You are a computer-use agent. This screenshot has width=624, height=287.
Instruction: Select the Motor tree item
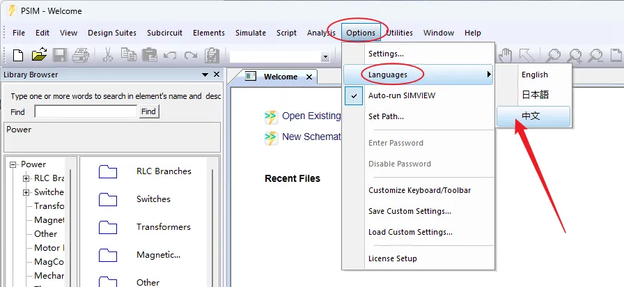[49, 248]
